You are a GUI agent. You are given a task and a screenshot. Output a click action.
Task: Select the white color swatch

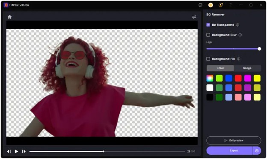210,88
